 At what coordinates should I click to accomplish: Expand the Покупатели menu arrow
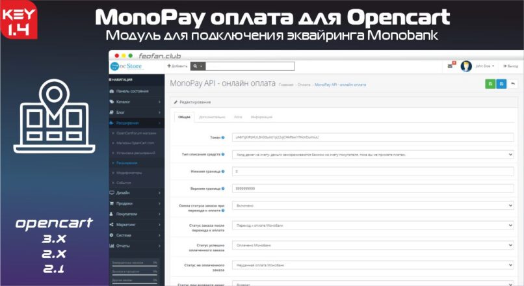(159, 214)
